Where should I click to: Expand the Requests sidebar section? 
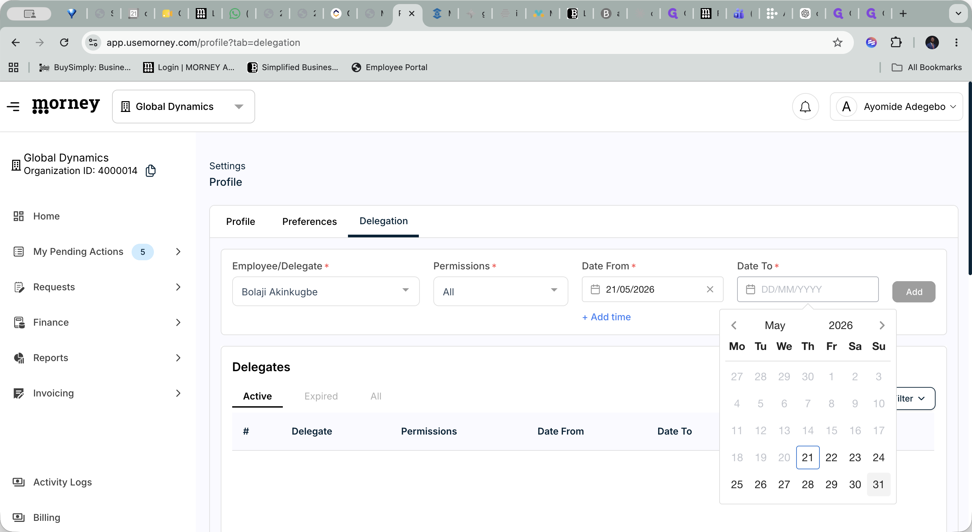pyautogui.click(x=178, y=287)
